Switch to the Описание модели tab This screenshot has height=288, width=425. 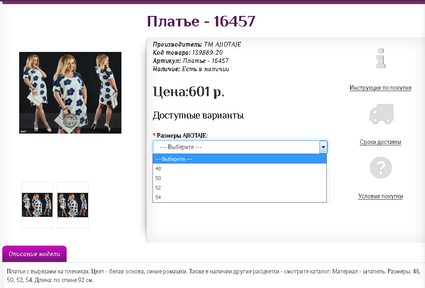pyautogui.click(x=34, y=254)
